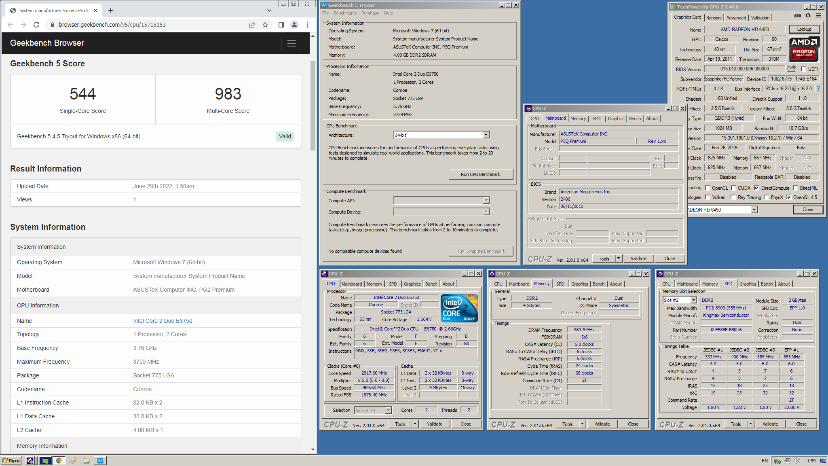828x466 pixels.
Task: Open Windows Explorer from the taskbar
Action: tap(87, 461)
